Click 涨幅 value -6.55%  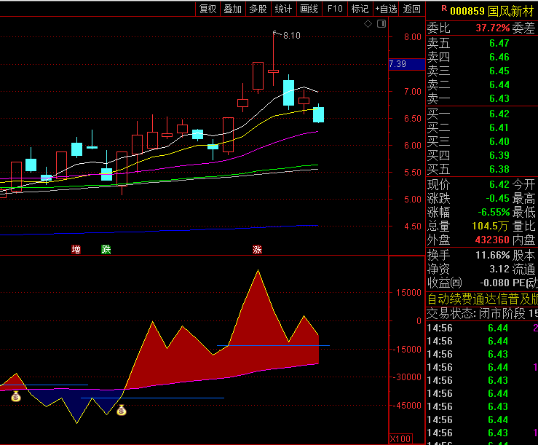coord(494,212)
